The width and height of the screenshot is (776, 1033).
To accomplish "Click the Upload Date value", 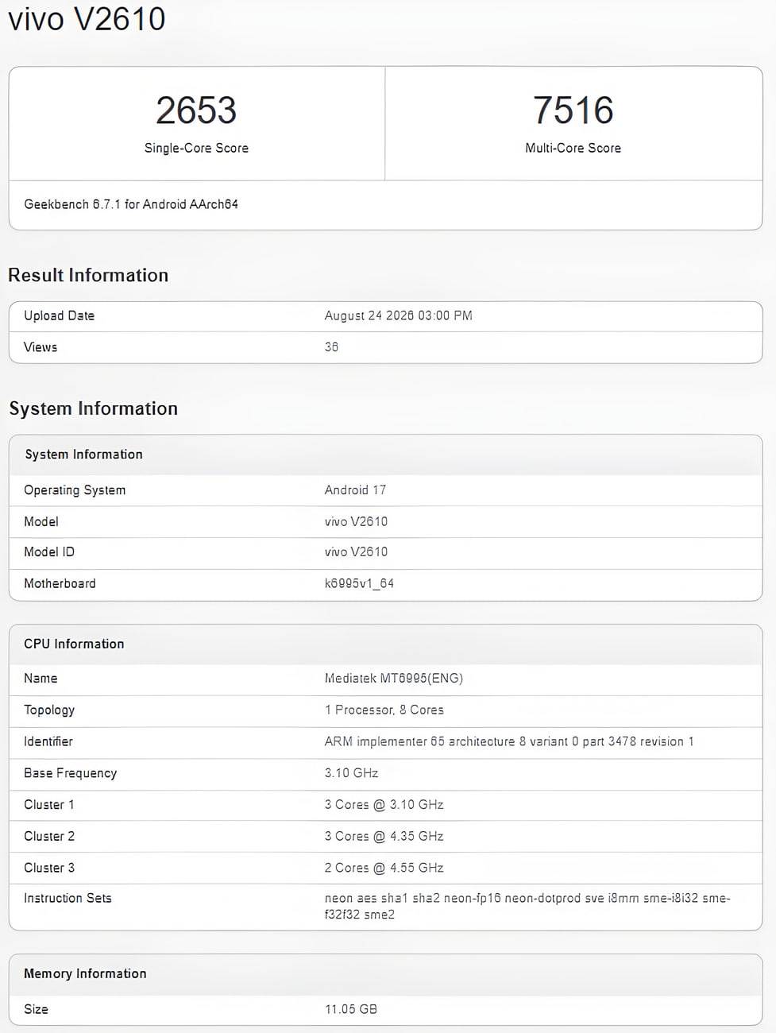I will pyautogui.click(x=398, y=315).
